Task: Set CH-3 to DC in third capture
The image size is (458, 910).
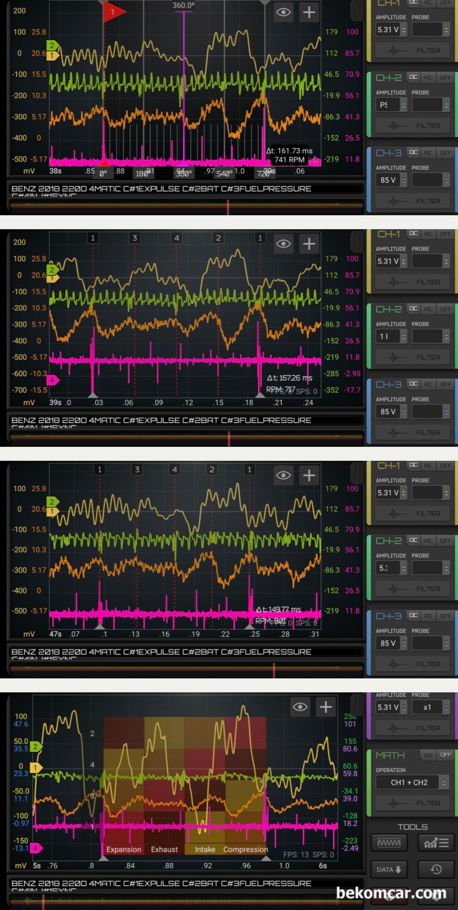Action: (x=413, y=616)
